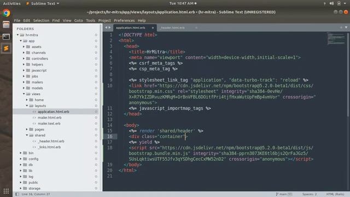Open tab list dropdown arrow at right
This screenshot has height=197, width=350.
coord(346,27)
